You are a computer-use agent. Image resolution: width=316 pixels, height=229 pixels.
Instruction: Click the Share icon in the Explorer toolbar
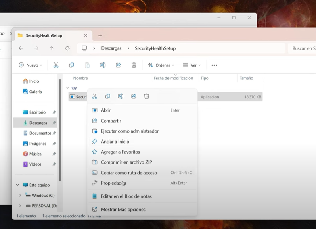tap(118, 65)
